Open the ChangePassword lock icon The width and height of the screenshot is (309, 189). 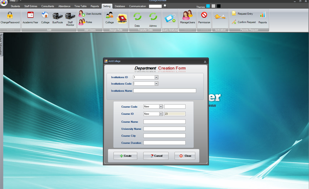pos(10,15)
